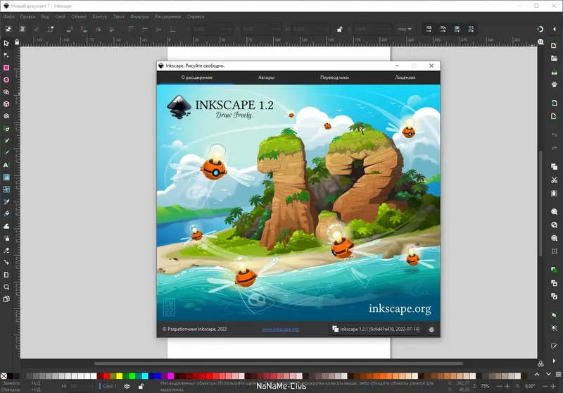Click the Save document icon
Viewport: 563px width, 393px height.
(554, 72)
